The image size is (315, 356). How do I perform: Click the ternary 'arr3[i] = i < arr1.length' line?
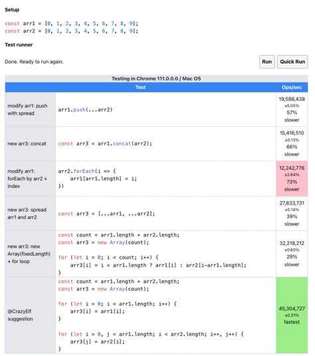[158, 265]
